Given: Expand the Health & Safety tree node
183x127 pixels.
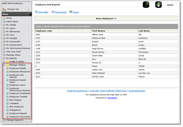Looking at the screenshot, I should tap(4, 62).
